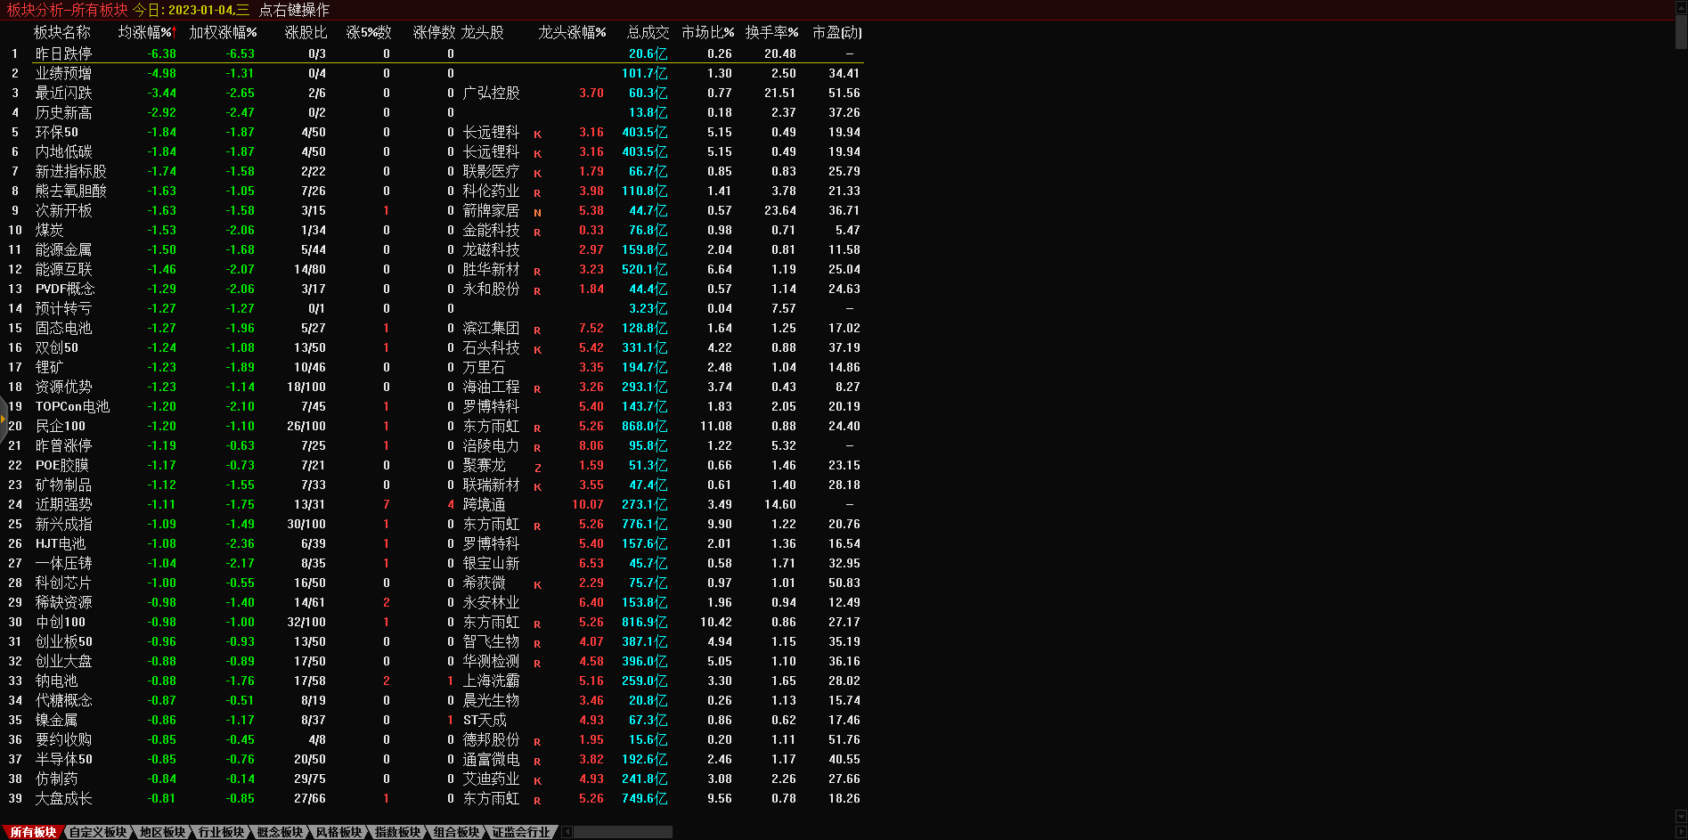Click the left-edge side panel expand handle
This screenshot has height=840, width=1688.
[x=4, y=419]
